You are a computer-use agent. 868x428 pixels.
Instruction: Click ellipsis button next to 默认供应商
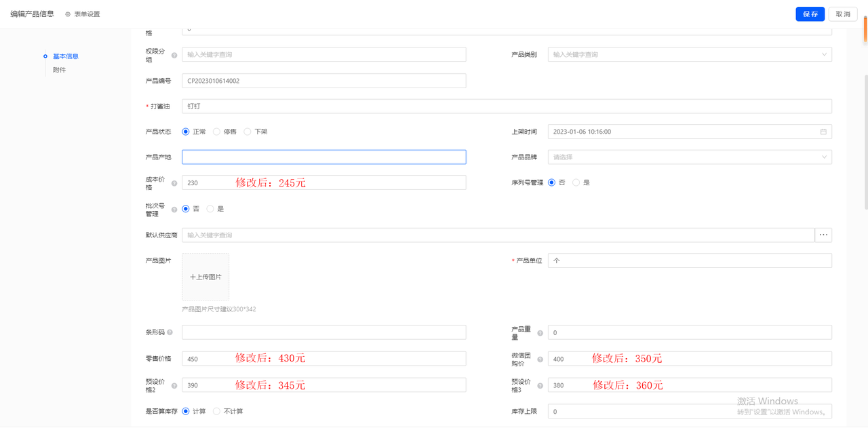[823, 235]
